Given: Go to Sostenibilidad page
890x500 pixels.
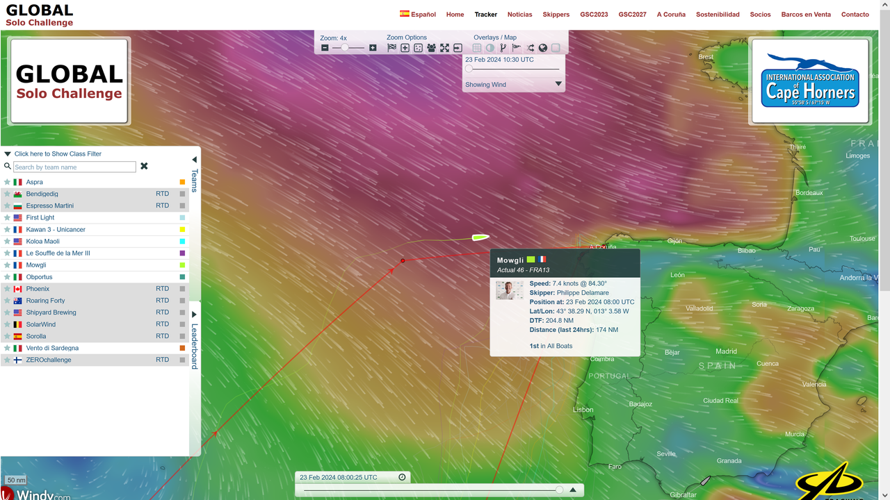Looking at the screenshot, I should click(718, 15).
